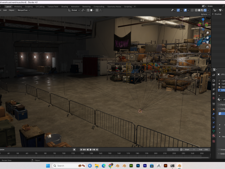The width and height of the screenshot is (225, 169).
Task: Toggle camera view icon in viewport
Action: (x=207, y=42)
